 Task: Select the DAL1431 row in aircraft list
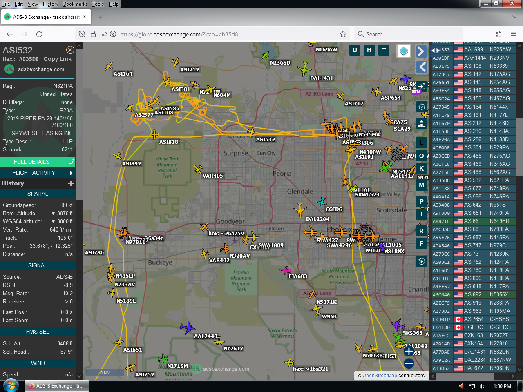474,352
